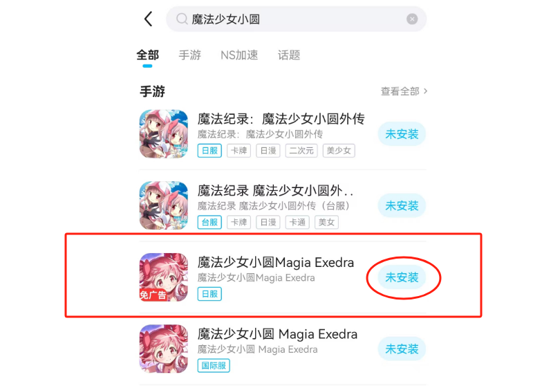Open the first 魔法纪录 game icon with 日服 tag

164,133
